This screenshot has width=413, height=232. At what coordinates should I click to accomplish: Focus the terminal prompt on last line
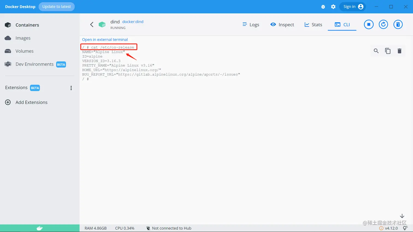click(x=85, y=79)
